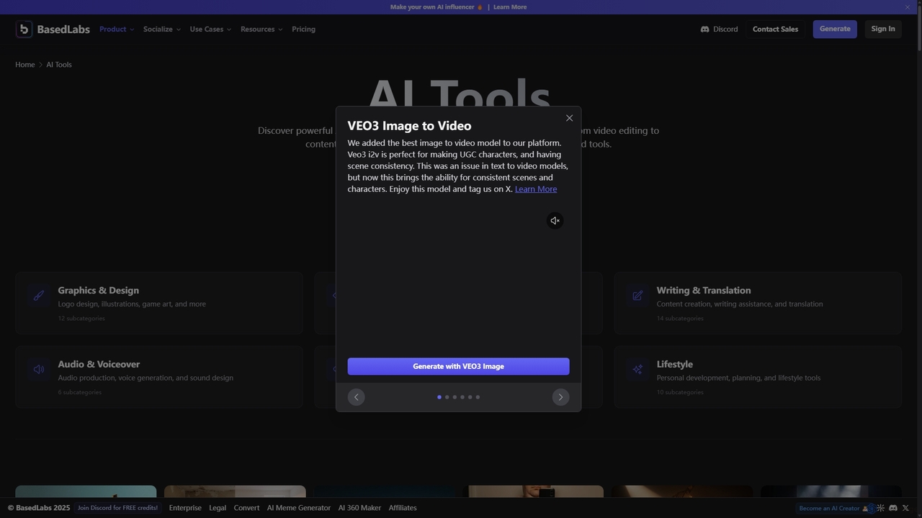Screen dimensions: 922x518
Task: Open the Pricing page
Action: (x=303, y=29)
